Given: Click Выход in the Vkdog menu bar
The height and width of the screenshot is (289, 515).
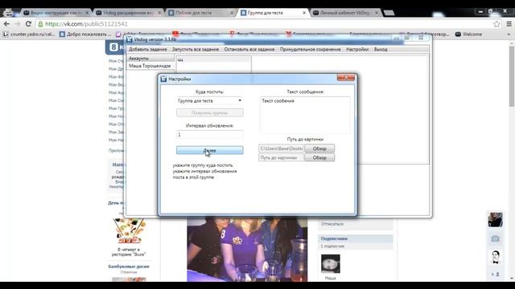Looking at the screenshot, I should 381,49.
